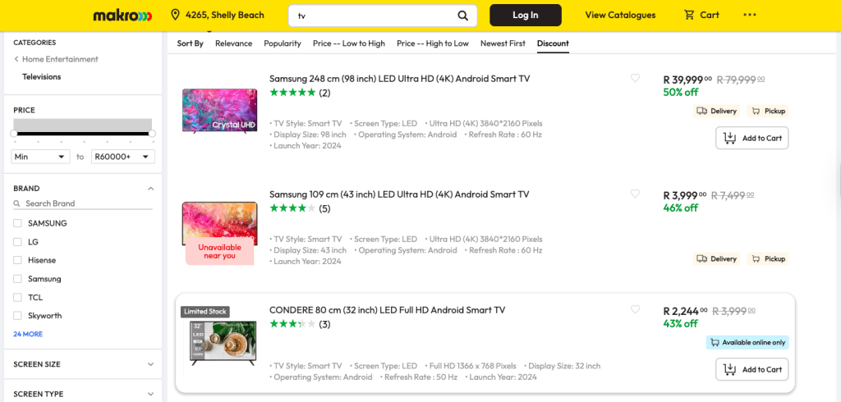Sort by Relevance

[x=233, y=43]
